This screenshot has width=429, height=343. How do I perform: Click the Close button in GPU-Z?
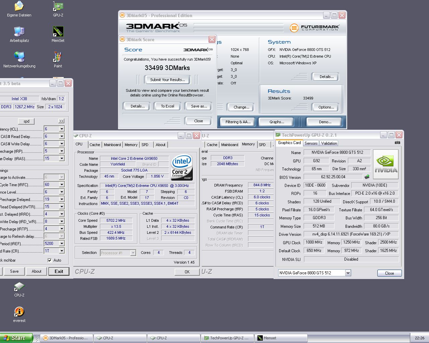[389, 273]
